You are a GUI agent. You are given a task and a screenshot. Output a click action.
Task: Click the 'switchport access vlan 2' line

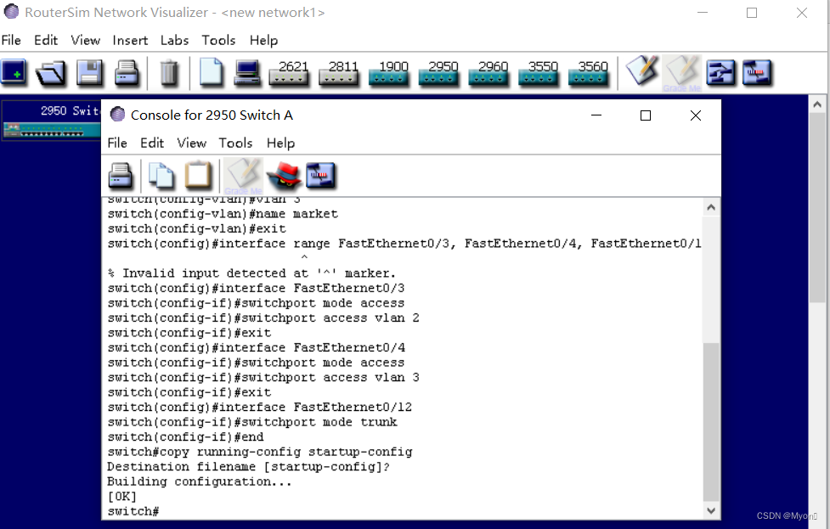point(263,318)
